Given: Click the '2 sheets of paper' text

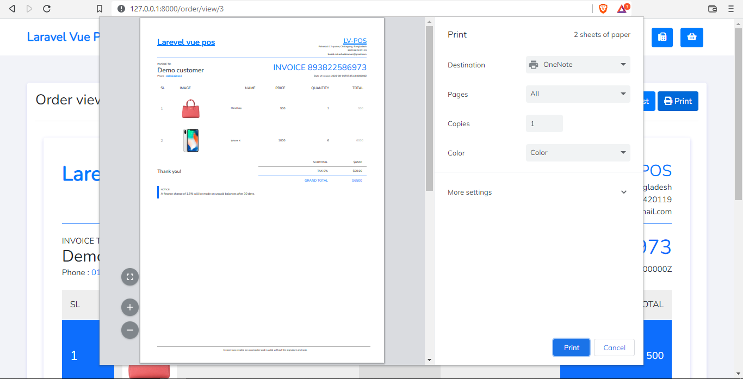Looking at the screenshot, I should (602, 35).
